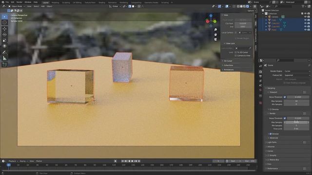Open the viewport Add menu
The height and width of the screenshot is (175, 312).
point(43,6)
